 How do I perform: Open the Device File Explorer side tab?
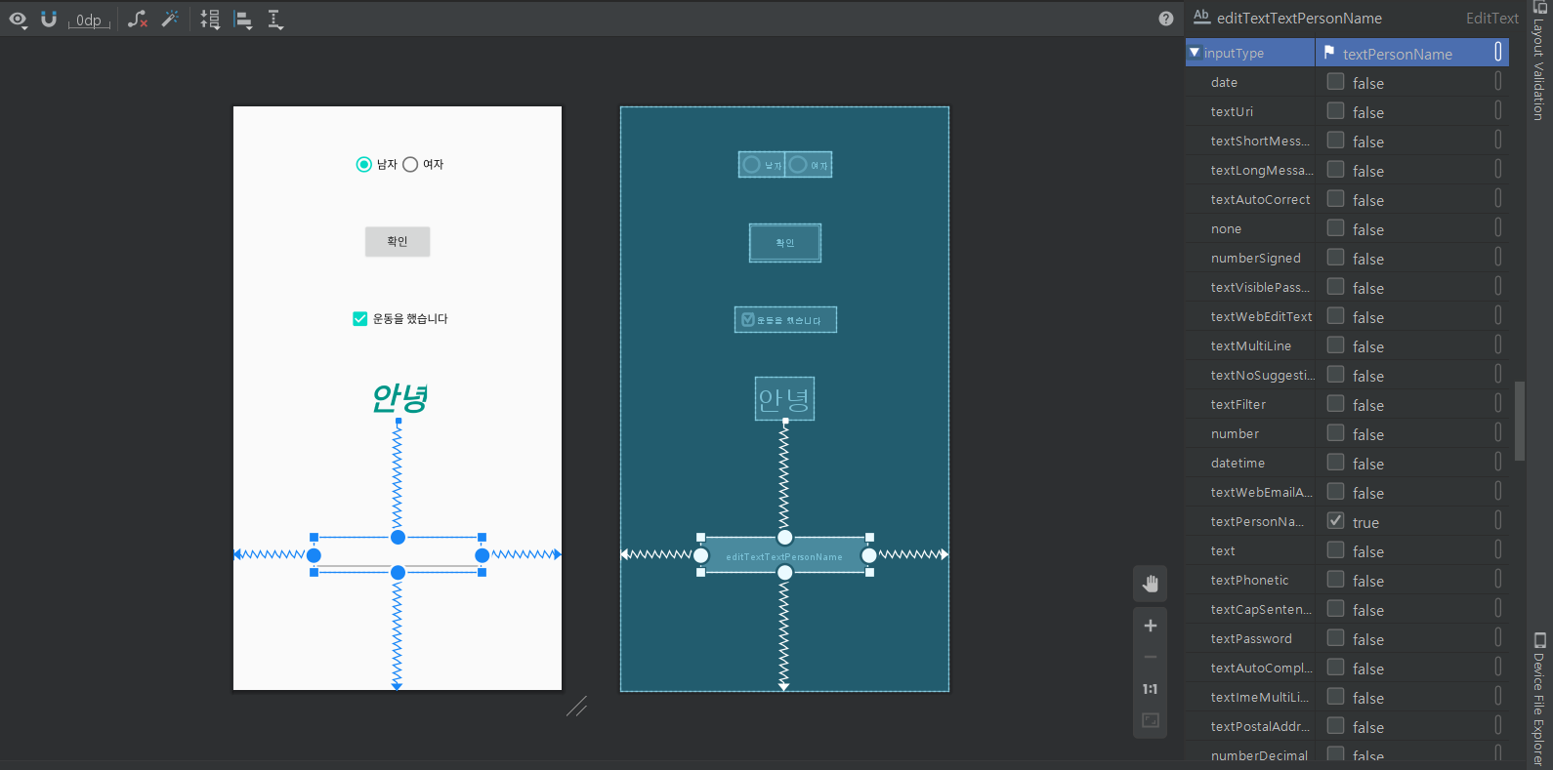1539,699
